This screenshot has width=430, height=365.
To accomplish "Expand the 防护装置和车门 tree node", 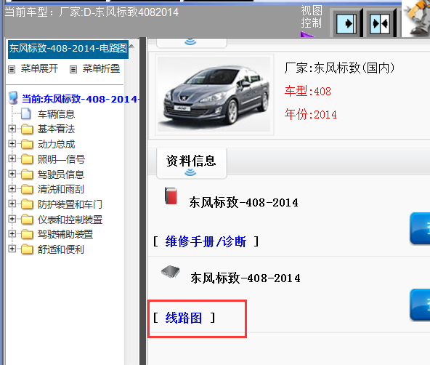I will pyautogui.click(x=12, y=204).
